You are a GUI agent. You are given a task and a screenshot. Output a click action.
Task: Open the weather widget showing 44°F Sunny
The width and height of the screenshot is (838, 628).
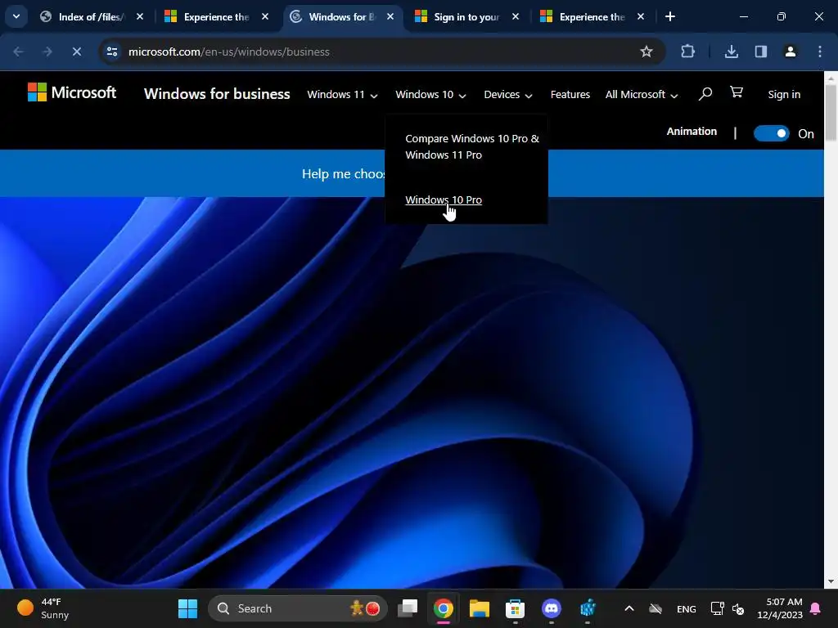pyautogui.click(x=43, y=608)
